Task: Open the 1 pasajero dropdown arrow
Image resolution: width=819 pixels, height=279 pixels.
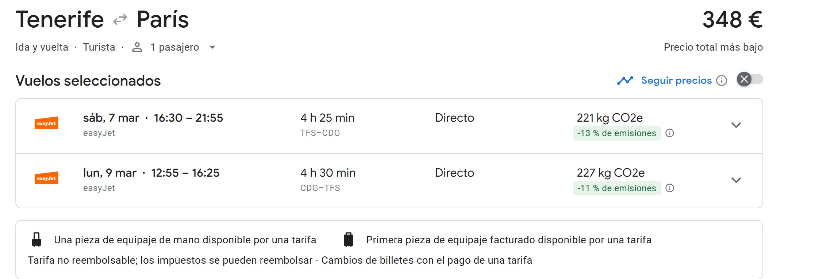Action: (x=212, y=47)
